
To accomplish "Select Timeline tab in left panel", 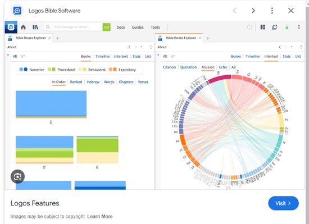I will coord(102,56).
